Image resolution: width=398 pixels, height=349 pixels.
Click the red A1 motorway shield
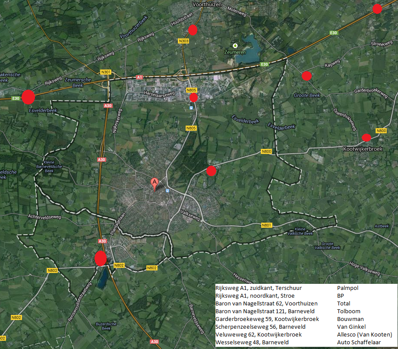tap(139, 77)
